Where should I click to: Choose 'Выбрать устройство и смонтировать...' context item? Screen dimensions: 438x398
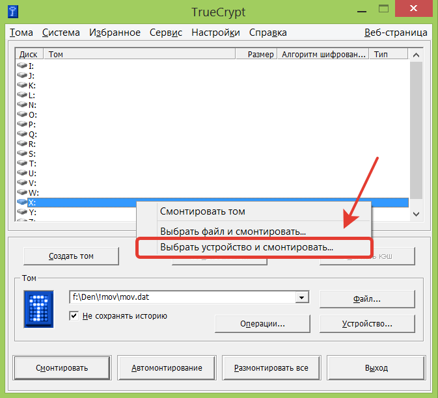click(x=246, y=248)
